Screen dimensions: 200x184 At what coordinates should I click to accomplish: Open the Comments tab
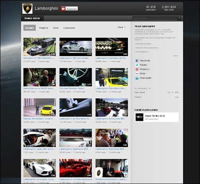pyautogui.click(x=69, y=28)
